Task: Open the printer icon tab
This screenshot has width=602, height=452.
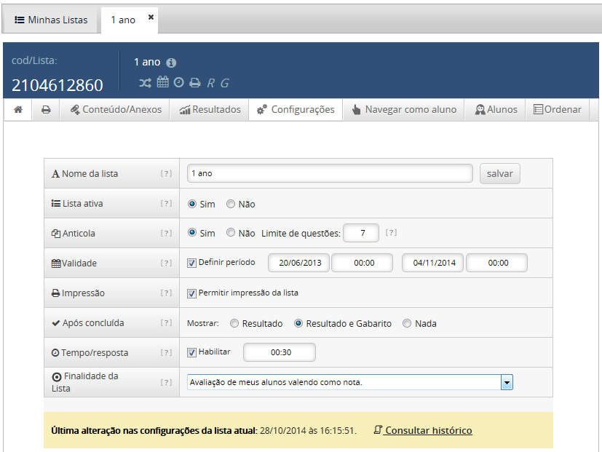Action: (46, 110)
